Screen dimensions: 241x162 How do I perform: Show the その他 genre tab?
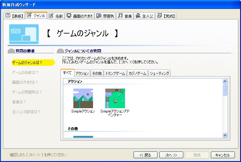point(97,73)
